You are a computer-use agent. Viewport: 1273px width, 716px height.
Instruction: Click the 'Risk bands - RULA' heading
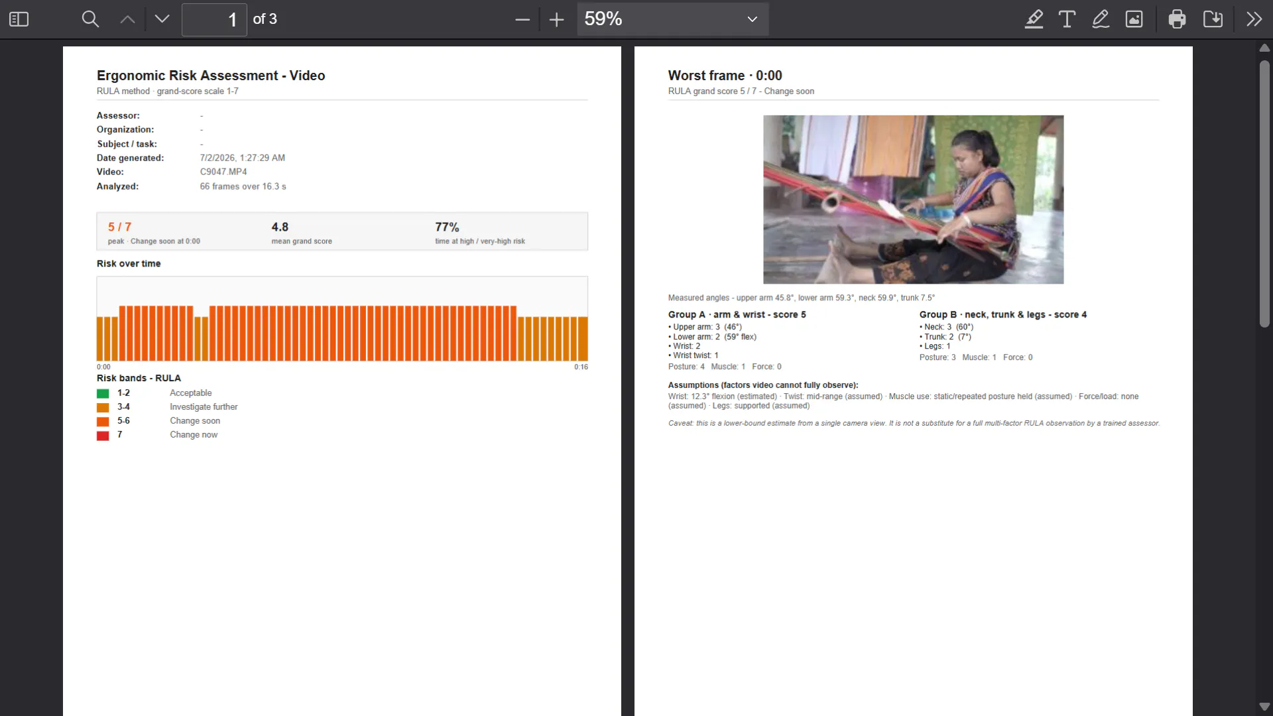pos(139,378)
